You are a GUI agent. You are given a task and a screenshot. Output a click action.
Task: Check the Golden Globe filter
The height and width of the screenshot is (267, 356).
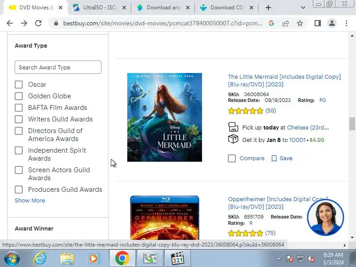coord(19,96)
